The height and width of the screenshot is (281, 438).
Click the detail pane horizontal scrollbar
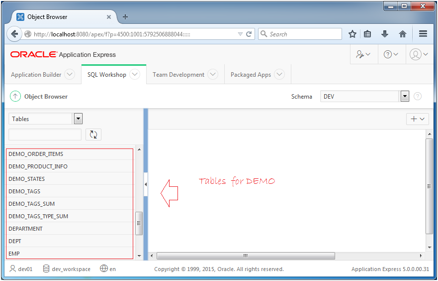[x=246, y=256]
